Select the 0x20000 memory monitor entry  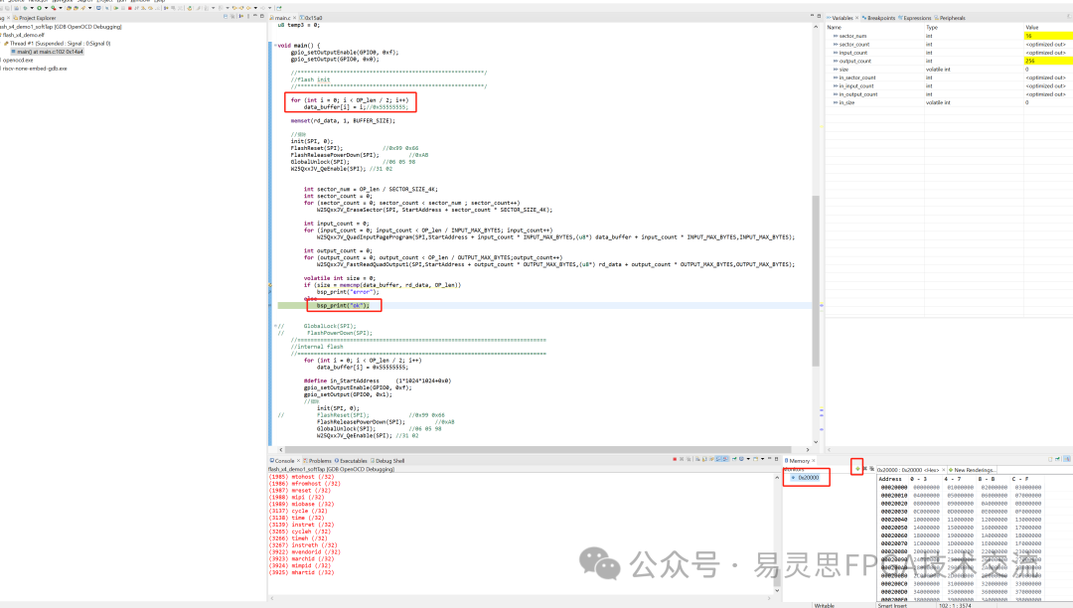[806, 478]
